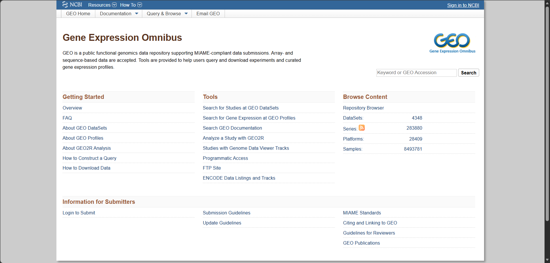Open About GEO2R Analysis
The width and height of the screenshot is (550, 263).
(x=87, y=148)
